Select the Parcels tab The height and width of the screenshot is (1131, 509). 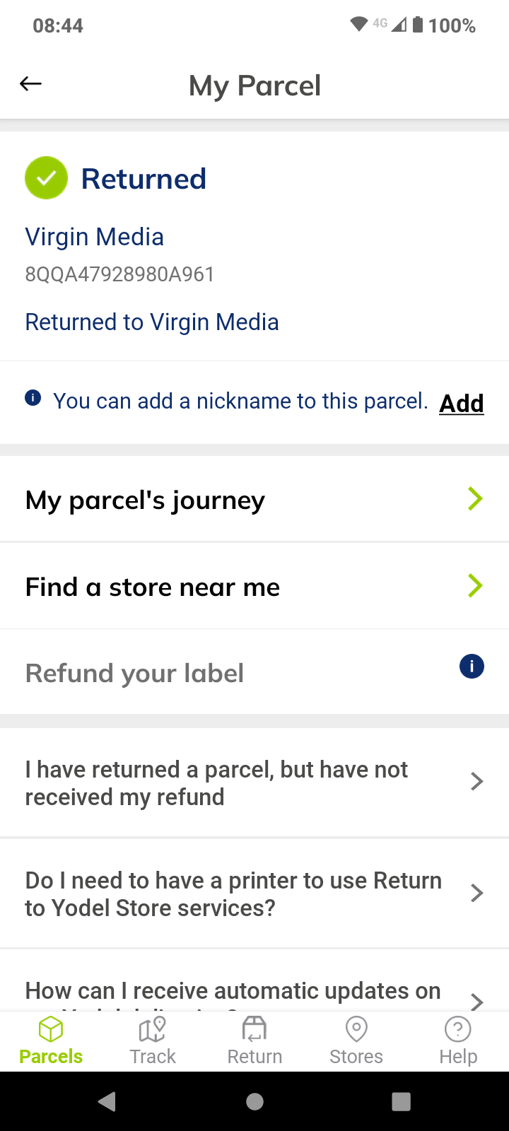point(51,1041)
